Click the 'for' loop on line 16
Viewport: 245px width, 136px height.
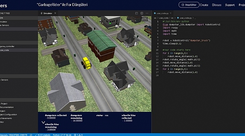tap(175, 69)
